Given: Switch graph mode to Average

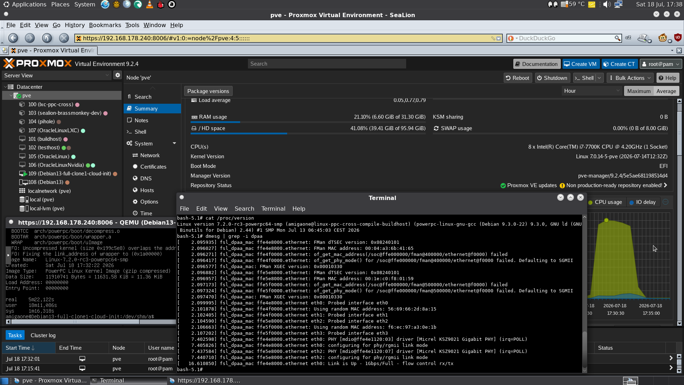Looking at the screenshot, I should 666,91.
